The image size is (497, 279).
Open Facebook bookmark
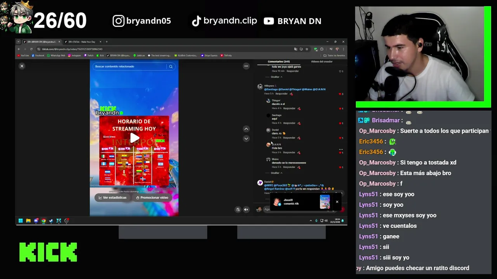38,55
